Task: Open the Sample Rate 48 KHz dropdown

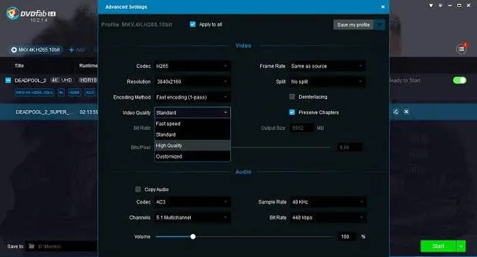Action: point(328,202)
